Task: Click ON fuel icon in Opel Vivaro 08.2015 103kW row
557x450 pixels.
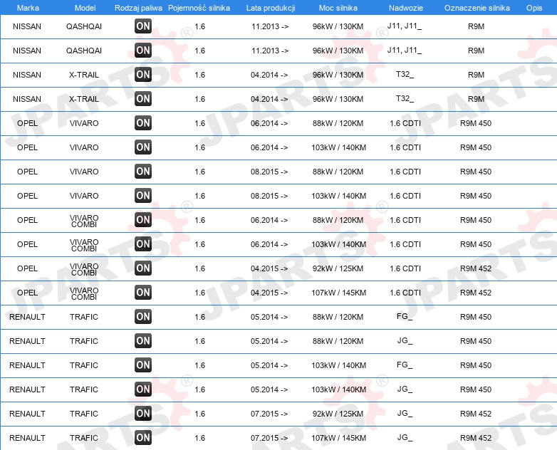Action: pos(143,195)
